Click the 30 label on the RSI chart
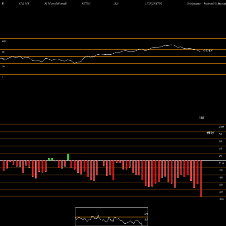 point(3,66)
